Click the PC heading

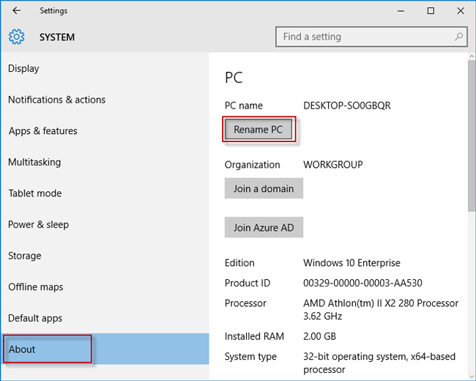pos(234,78)
